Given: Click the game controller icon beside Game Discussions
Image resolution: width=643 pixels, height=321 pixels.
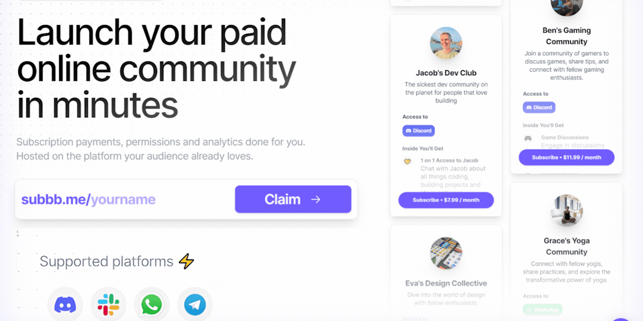Looking at the screenshot, I should coord(527,139).
